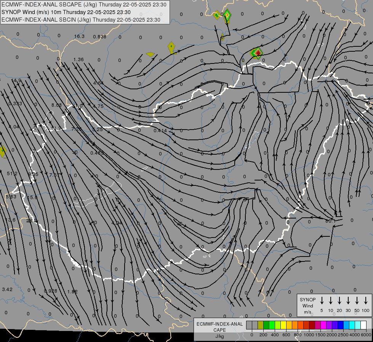Click the 400 tick on the CAPE scale

(275, 335)
